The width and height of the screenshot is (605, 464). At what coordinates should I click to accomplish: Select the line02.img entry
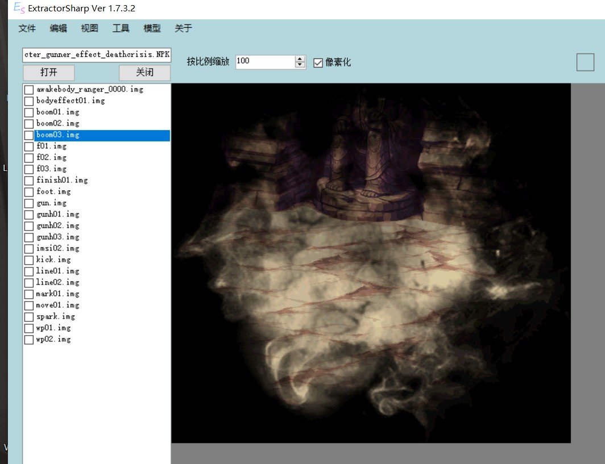point(58,282)
